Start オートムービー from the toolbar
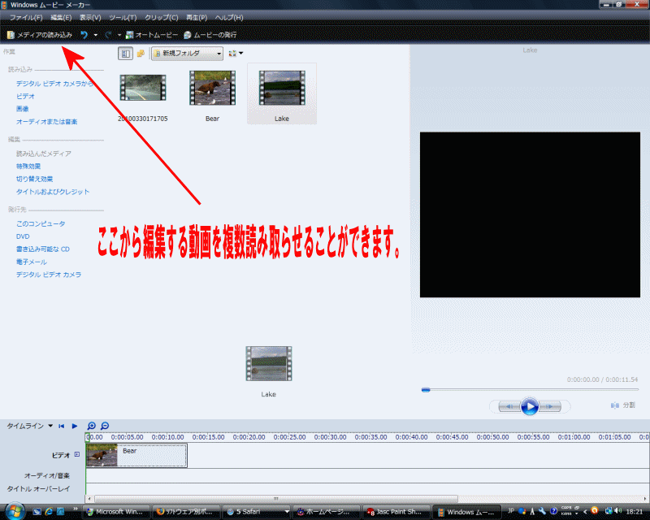This screenshot has width=650, height=520. click(x=150, y=34)
